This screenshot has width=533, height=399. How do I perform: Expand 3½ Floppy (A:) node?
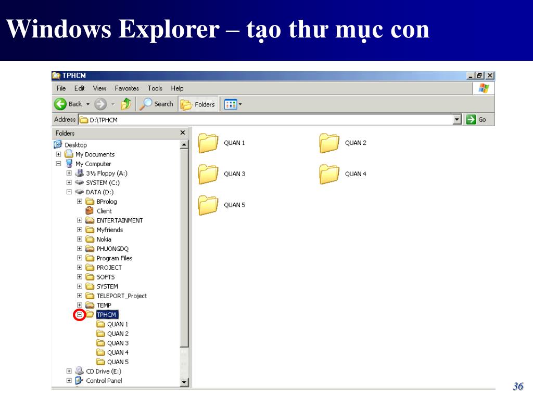point(69,173)
